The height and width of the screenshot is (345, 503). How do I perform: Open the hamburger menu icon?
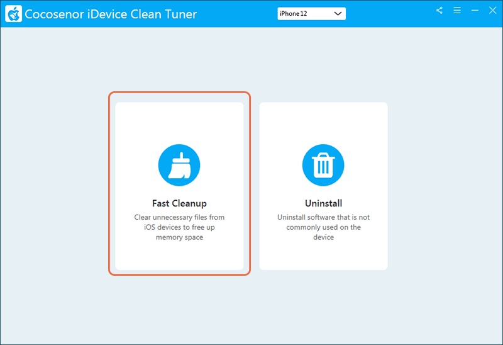pyautogui.click(x=457, y=10)
